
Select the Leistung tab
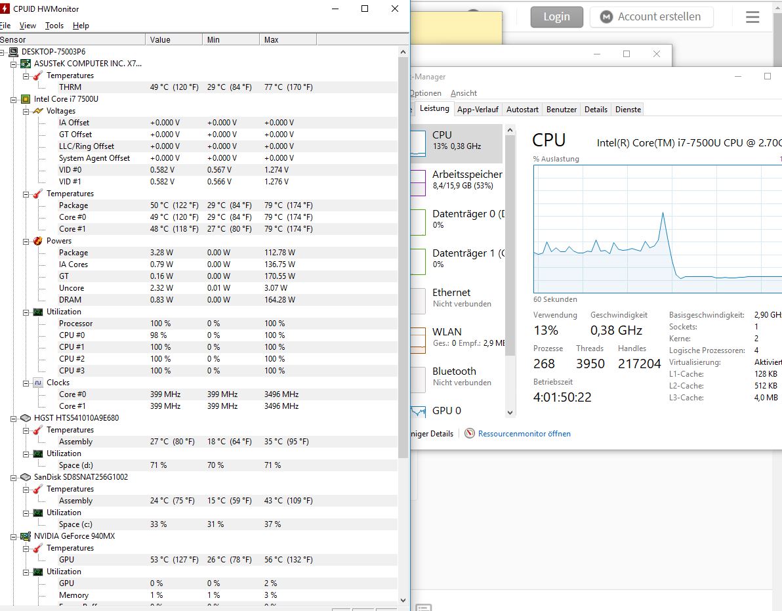pyautogui.click(x=434, y=108)
